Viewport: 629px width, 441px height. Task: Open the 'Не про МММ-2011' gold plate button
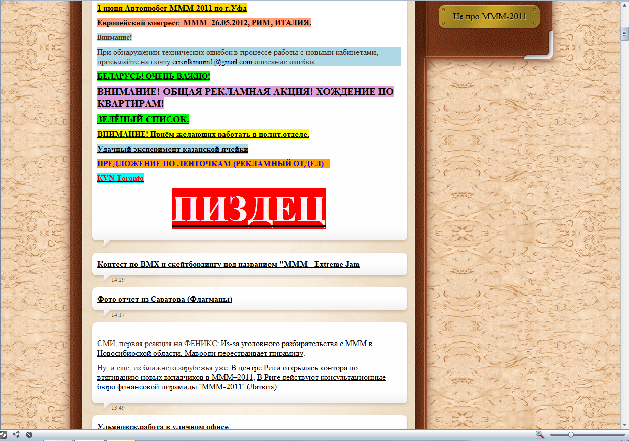489,17
